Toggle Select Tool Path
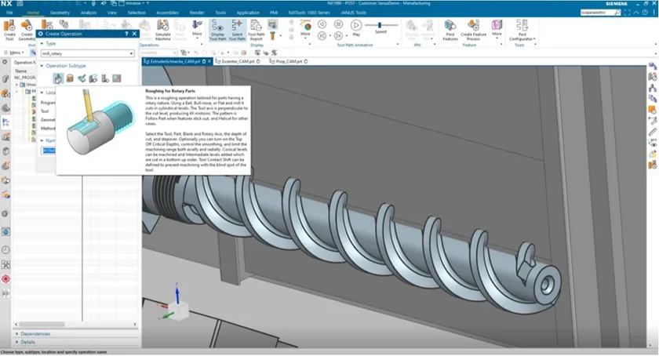659x356 pixels. (237, 31)
